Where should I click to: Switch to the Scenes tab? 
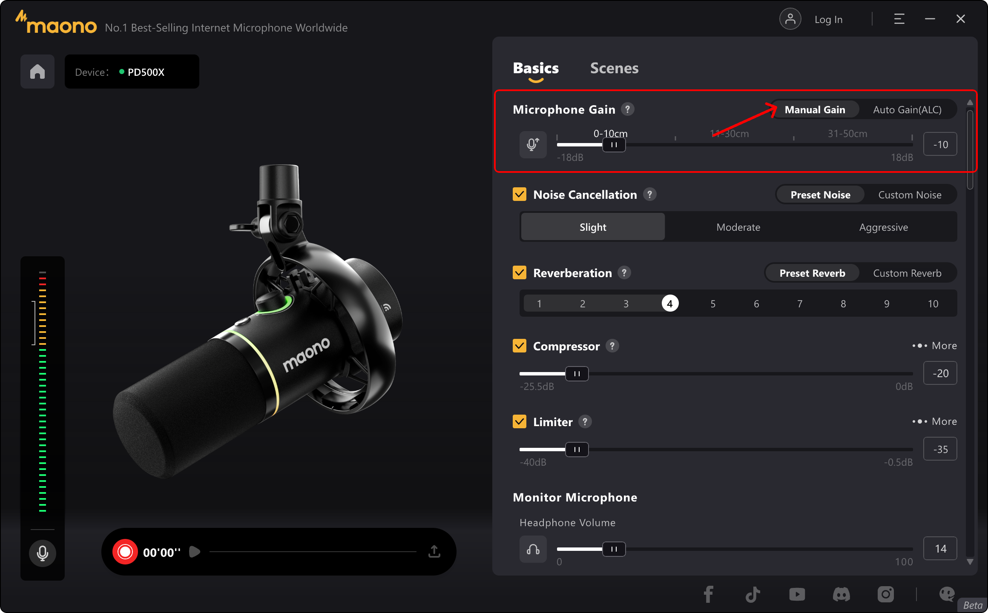tap(614, 68)
